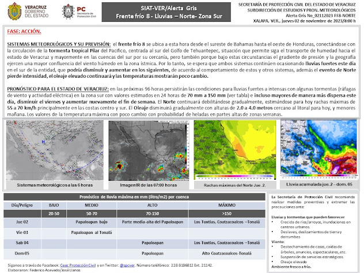
Task: Click 'Papaloapan' in the Sab 04 row
Action: coord(153,243)
